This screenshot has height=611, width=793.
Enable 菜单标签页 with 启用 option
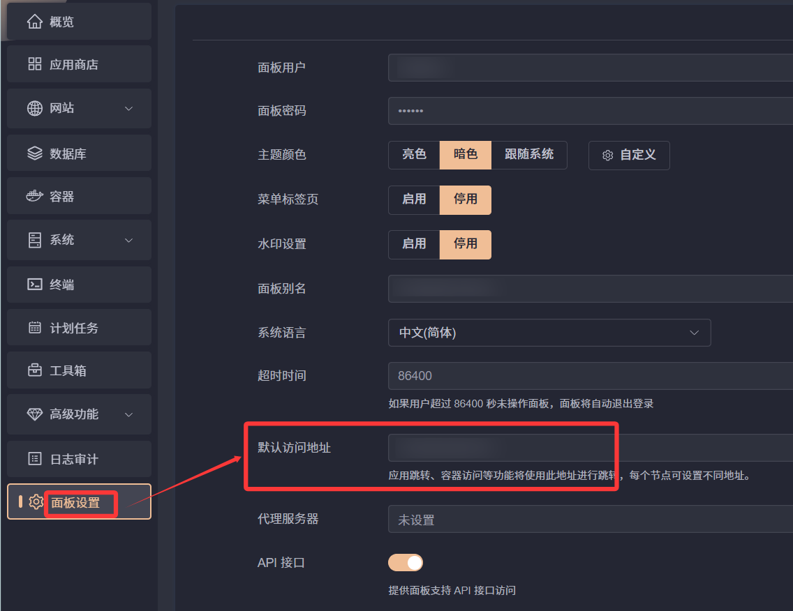(x=414, y=199)
